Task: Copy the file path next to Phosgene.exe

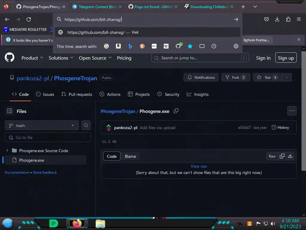Action: [176, 111]
